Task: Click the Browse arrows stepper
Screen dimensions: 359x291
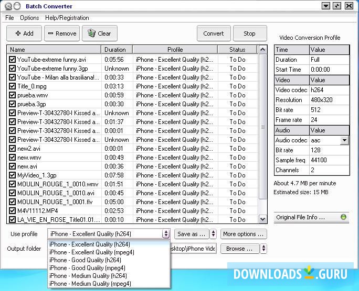Action: tap(264, 249)
